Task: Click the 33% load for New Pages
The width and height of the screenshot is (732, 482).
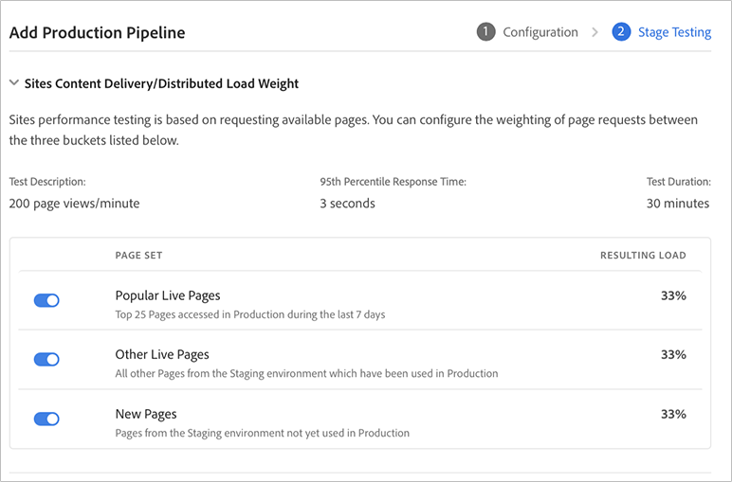Action: [x=673, y=414]
